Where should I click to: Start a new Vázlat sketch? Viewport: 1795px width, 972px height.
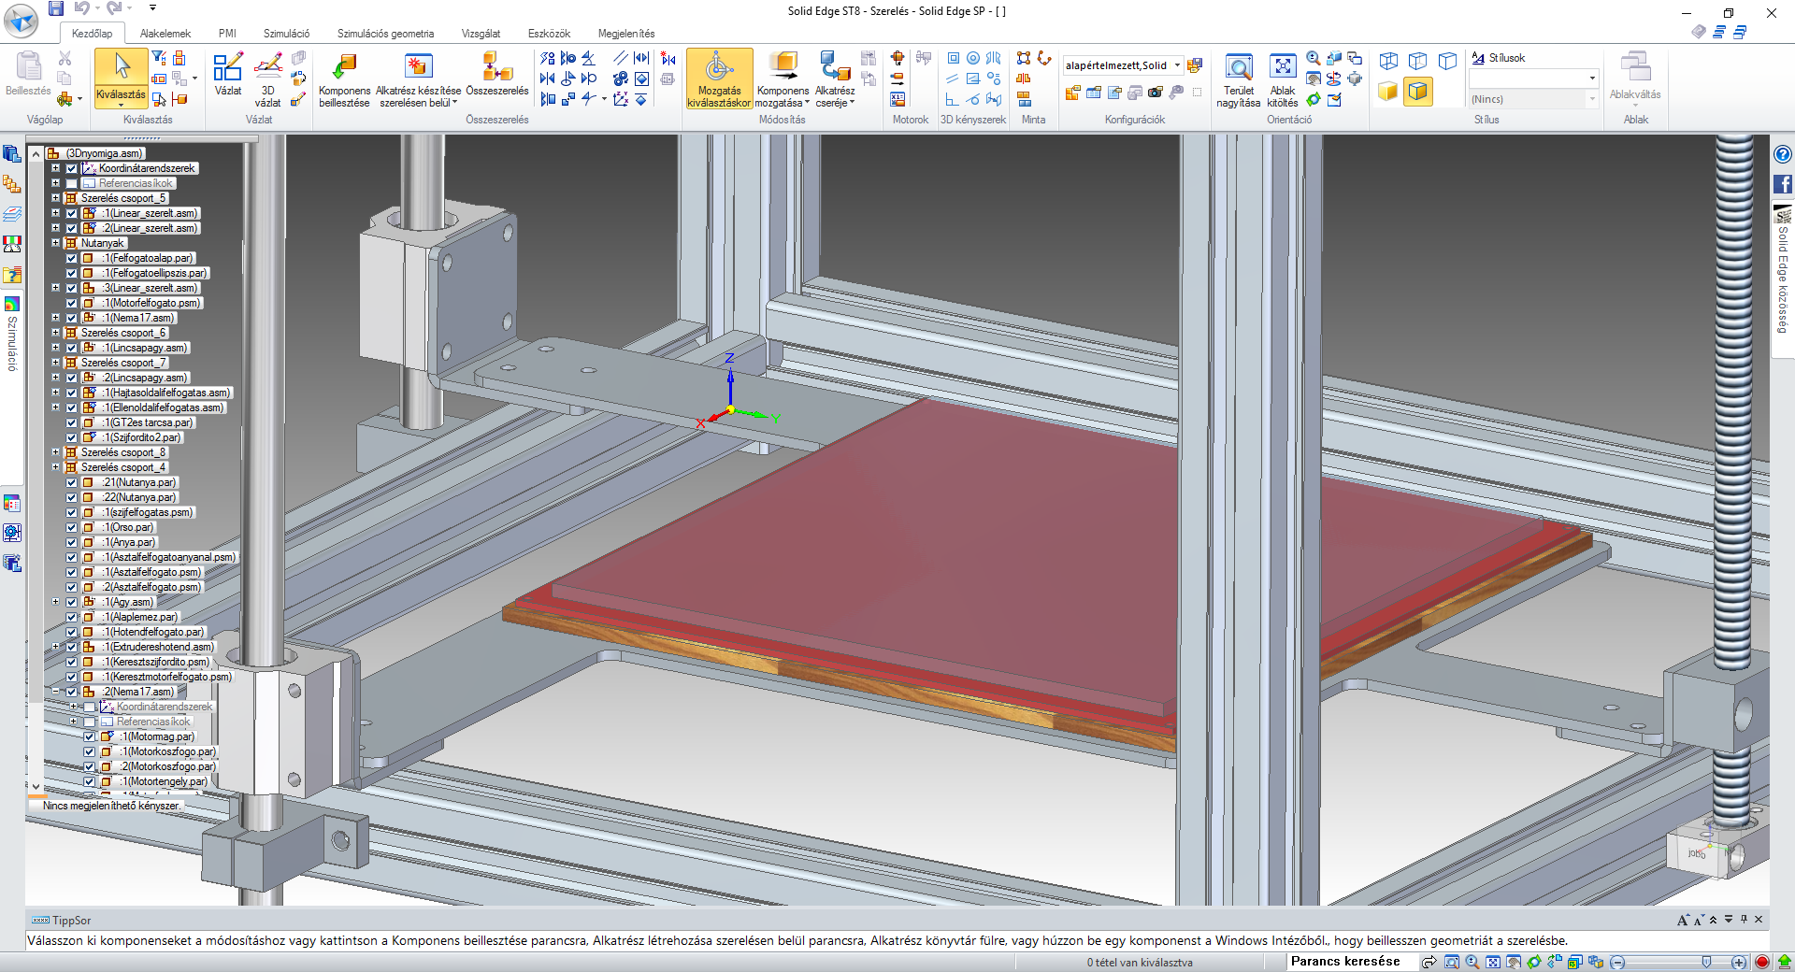click(x=228, y=67)
